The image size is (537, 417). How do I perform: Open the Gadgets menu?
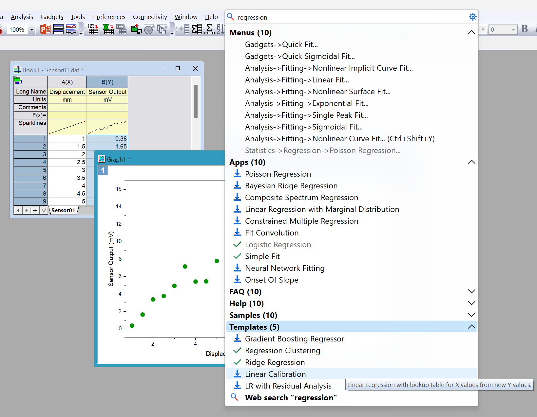pos(52,17)
